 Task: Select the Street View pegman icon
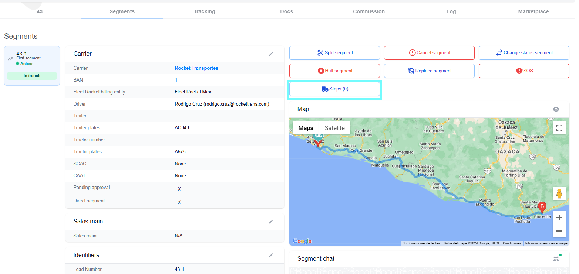pos(559,193)
